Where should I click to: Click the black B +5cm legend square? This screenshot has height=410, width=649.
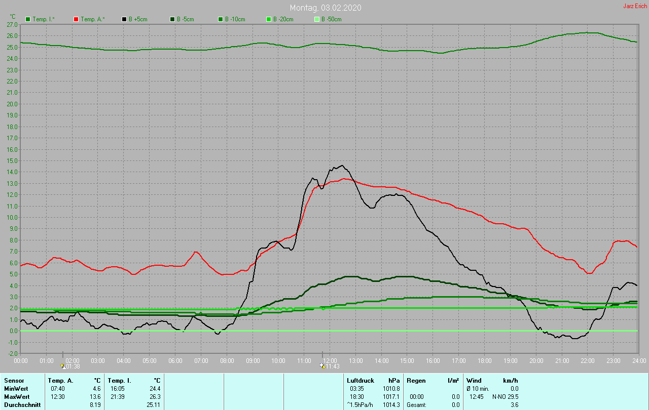[x=124, y=19]
